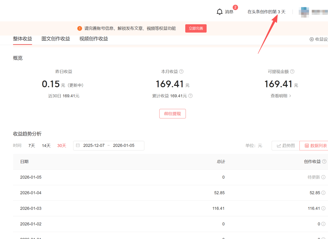Switch to the 视频创作收益 tab
The height and width of the screenshot is (239, 328).
(93, 39)
